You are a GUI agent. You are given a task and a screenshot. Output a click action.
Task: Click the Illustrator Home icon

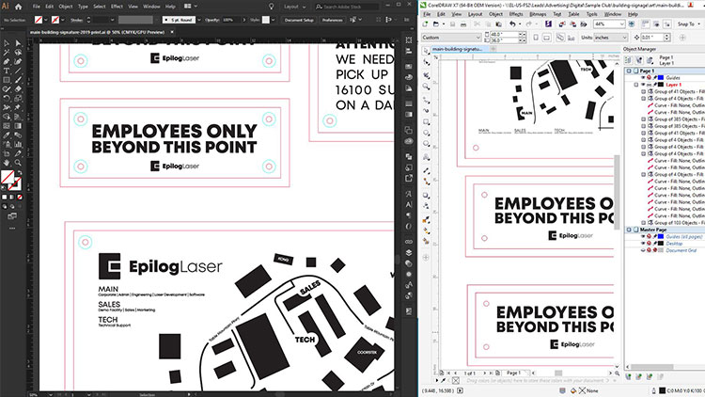[x=19, y=7]
